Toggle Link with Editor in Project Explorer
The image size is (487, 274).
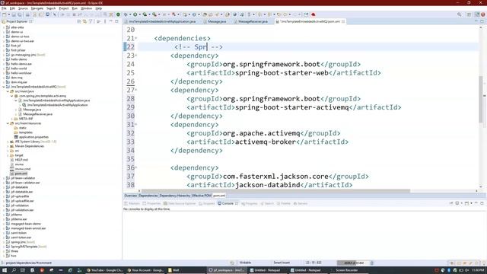pyautogui.click(x=84, y=21)
